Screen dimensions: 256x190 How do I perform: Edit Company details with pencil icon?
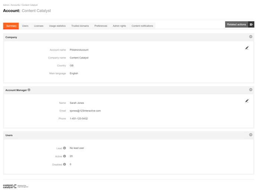(247, 48)
